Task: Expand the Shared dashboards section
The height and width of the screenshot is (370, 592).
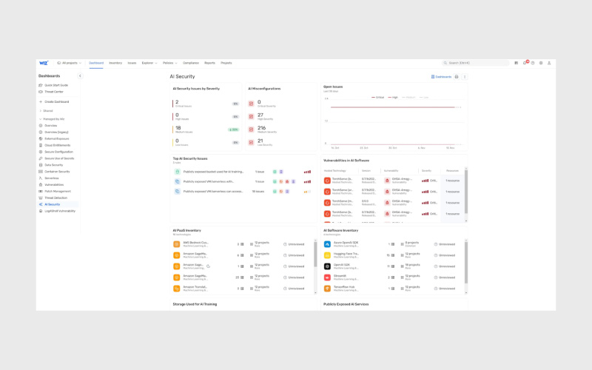Action: 46,110
